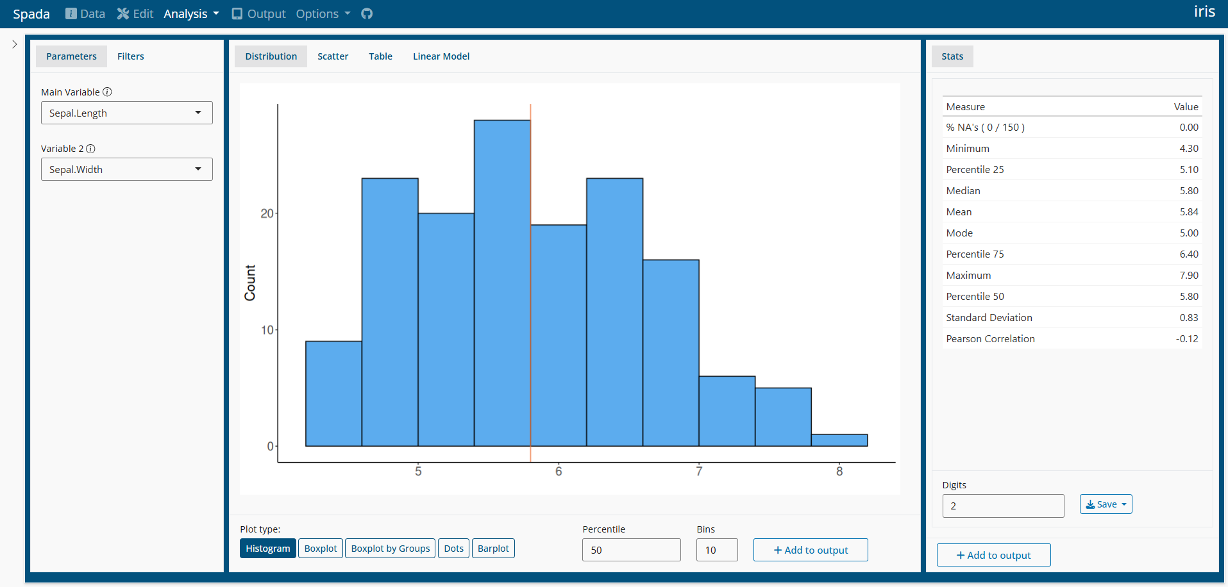Click the Percentile input field
This screenshot has height=587, width=1228.
[x=631, y=550]
